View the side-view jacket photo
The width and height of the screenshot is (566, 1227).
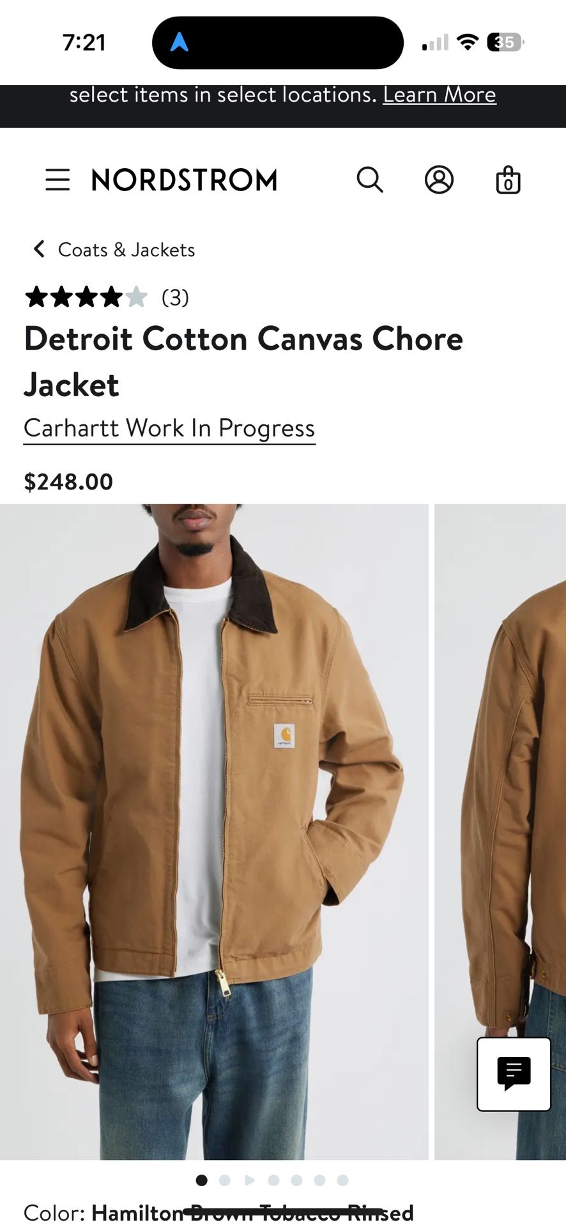pyautogui.click(x=500, y=831)
